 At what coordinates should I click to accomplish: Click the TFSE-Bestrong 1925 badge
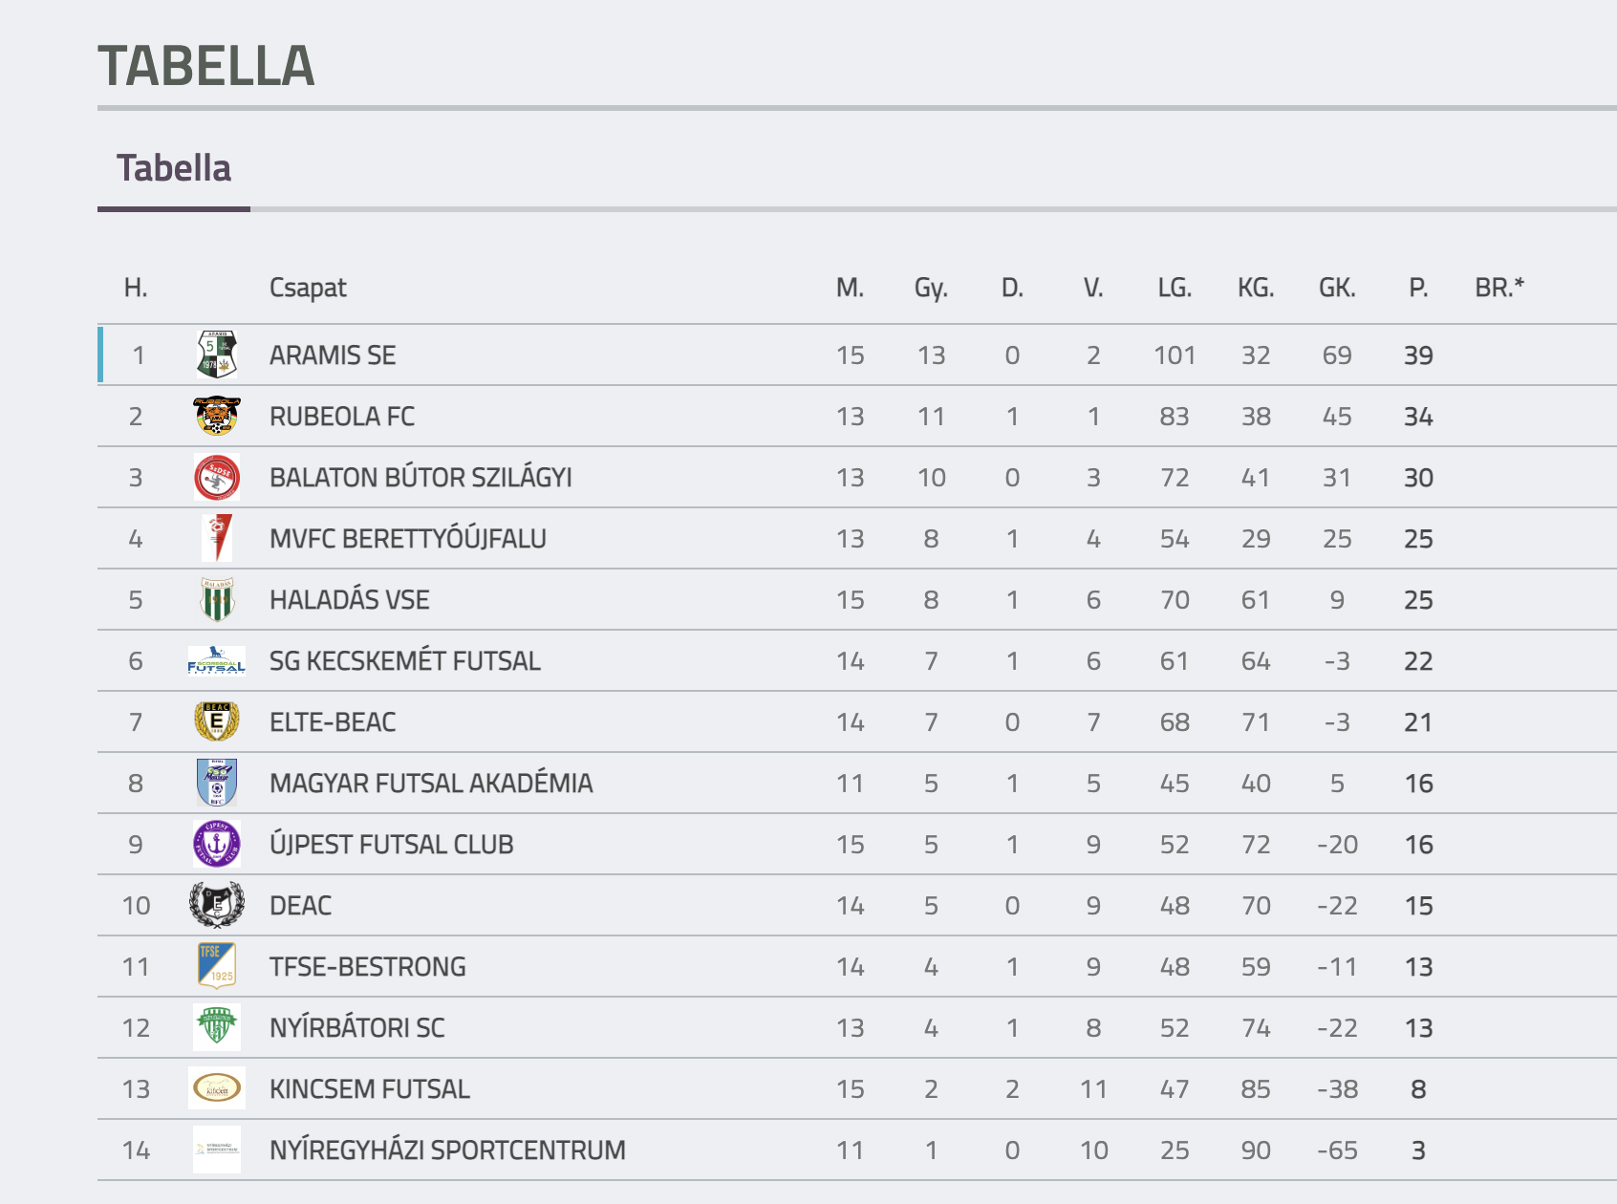[x=217, y=966]
